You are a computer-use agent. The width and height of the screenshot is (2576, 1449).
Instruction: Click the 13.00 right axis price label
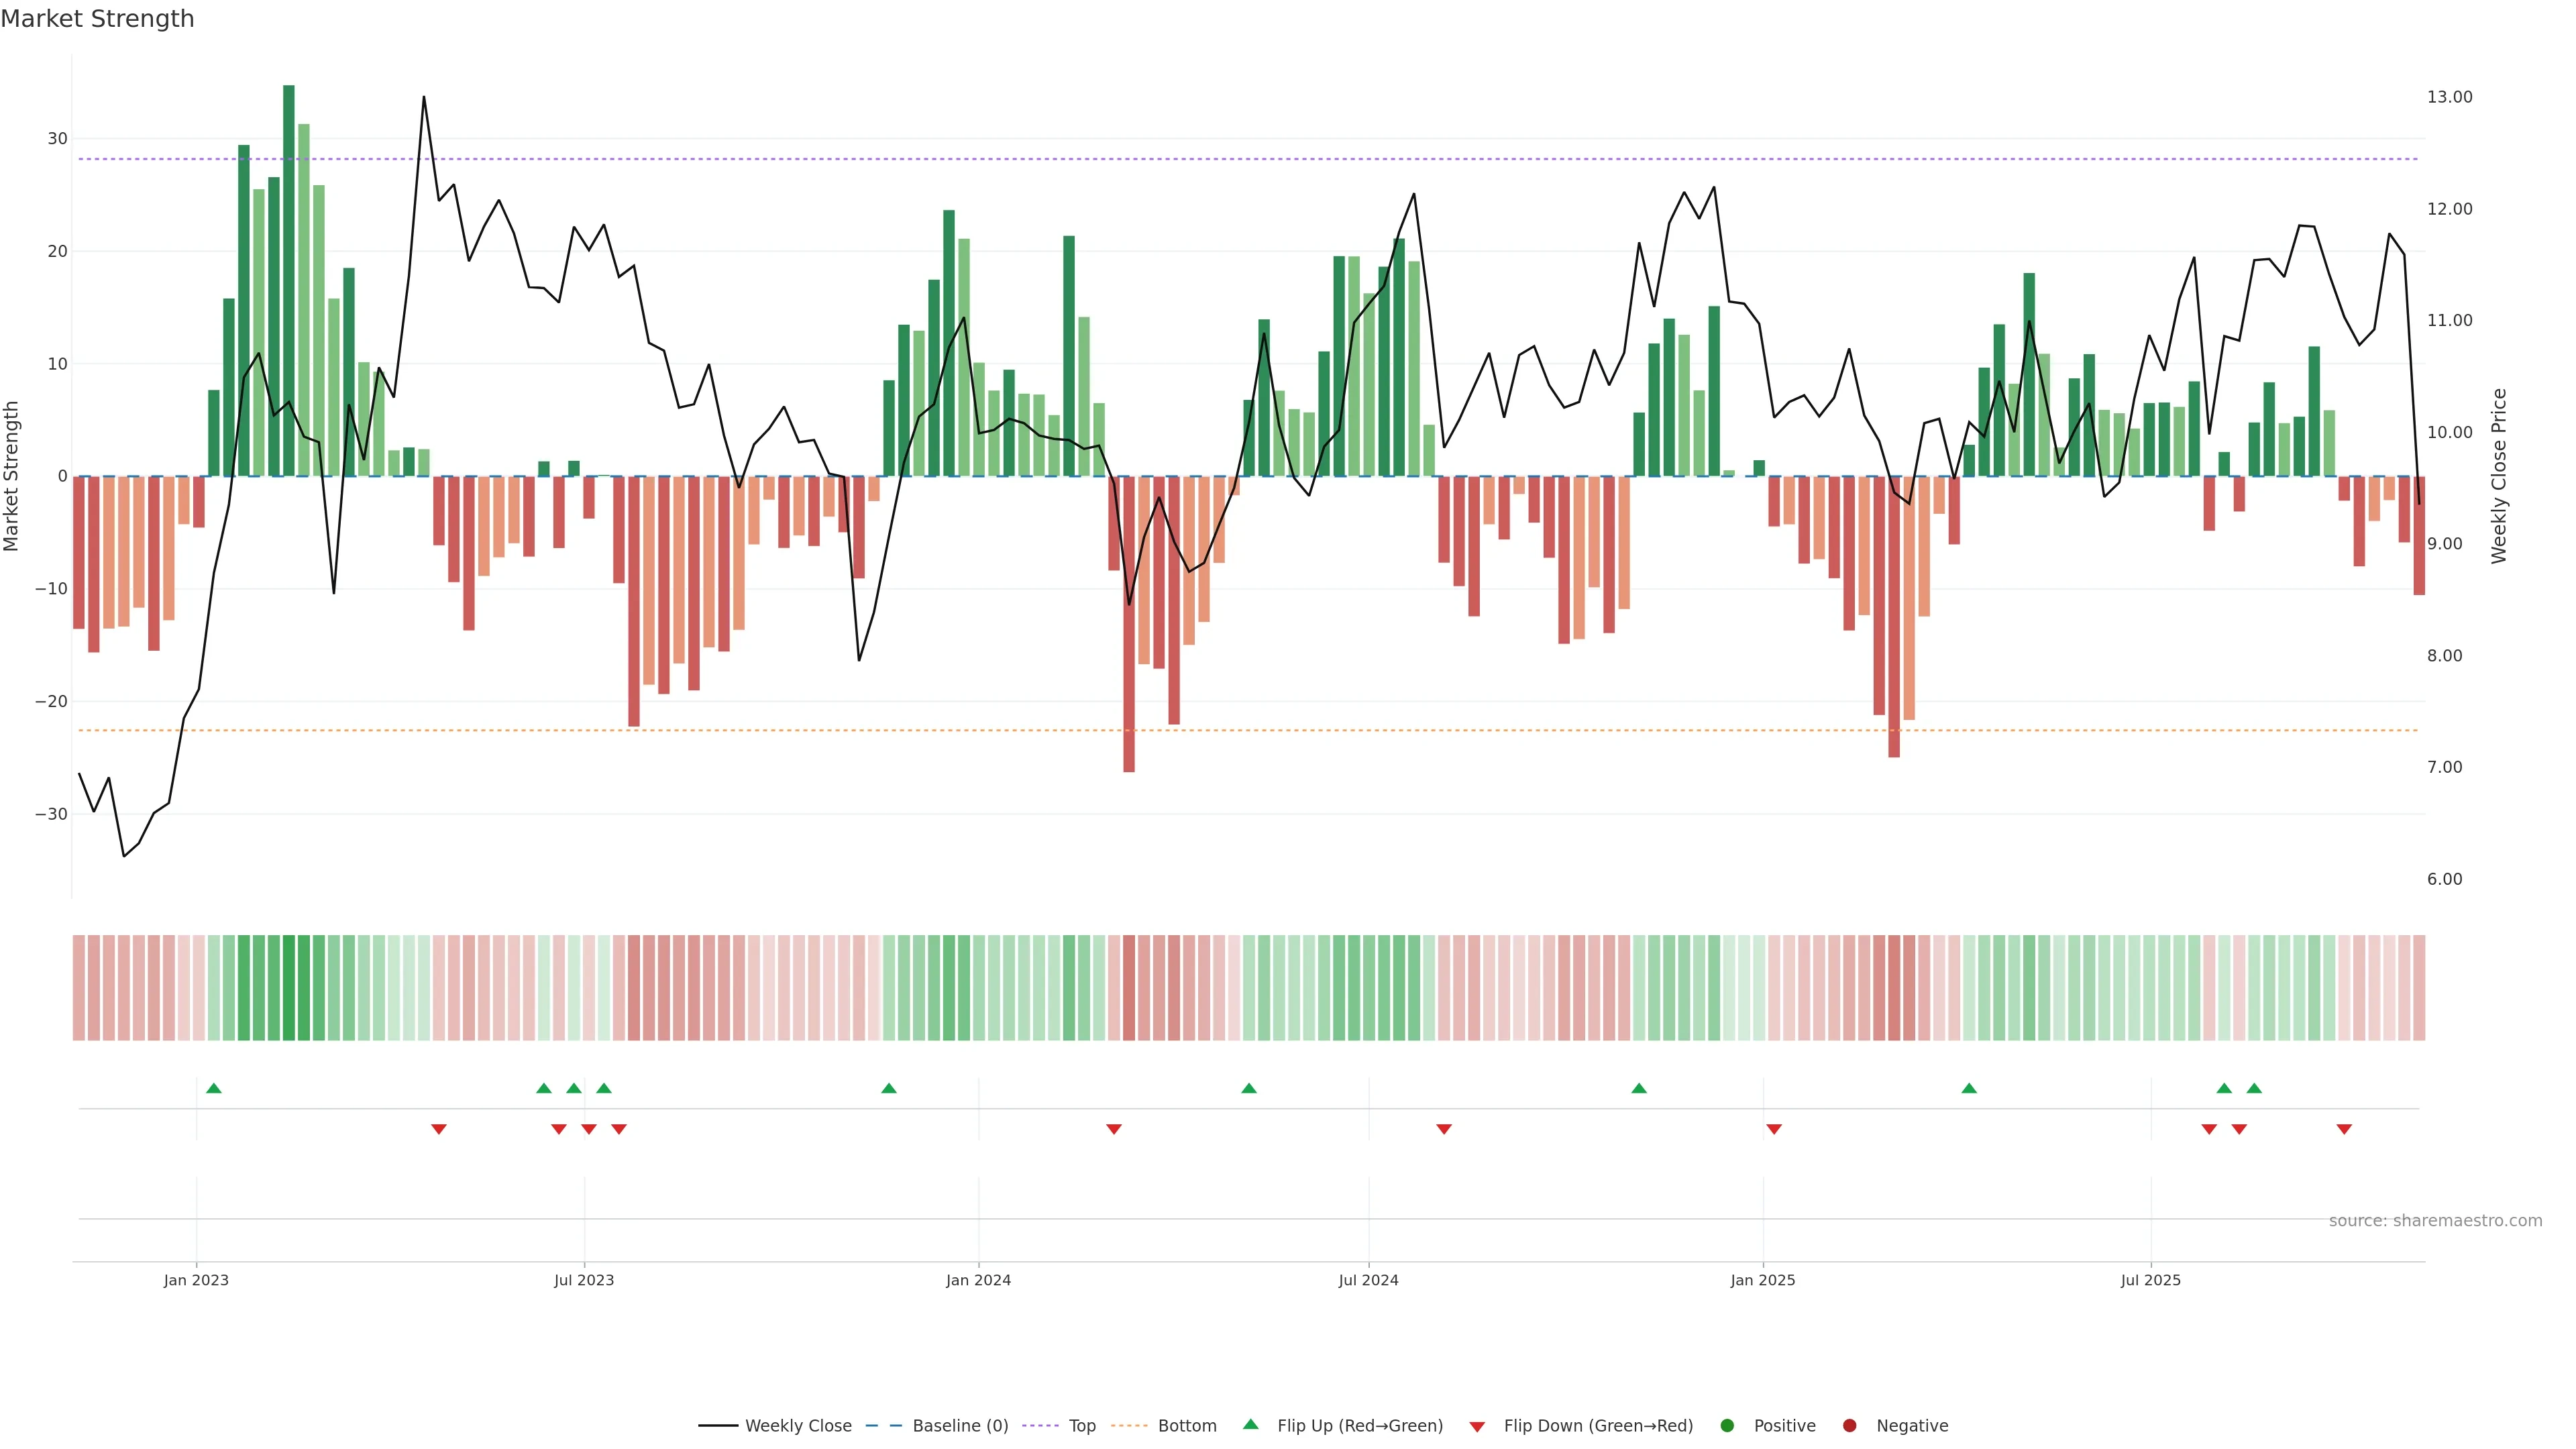(x=2449, y=97)
